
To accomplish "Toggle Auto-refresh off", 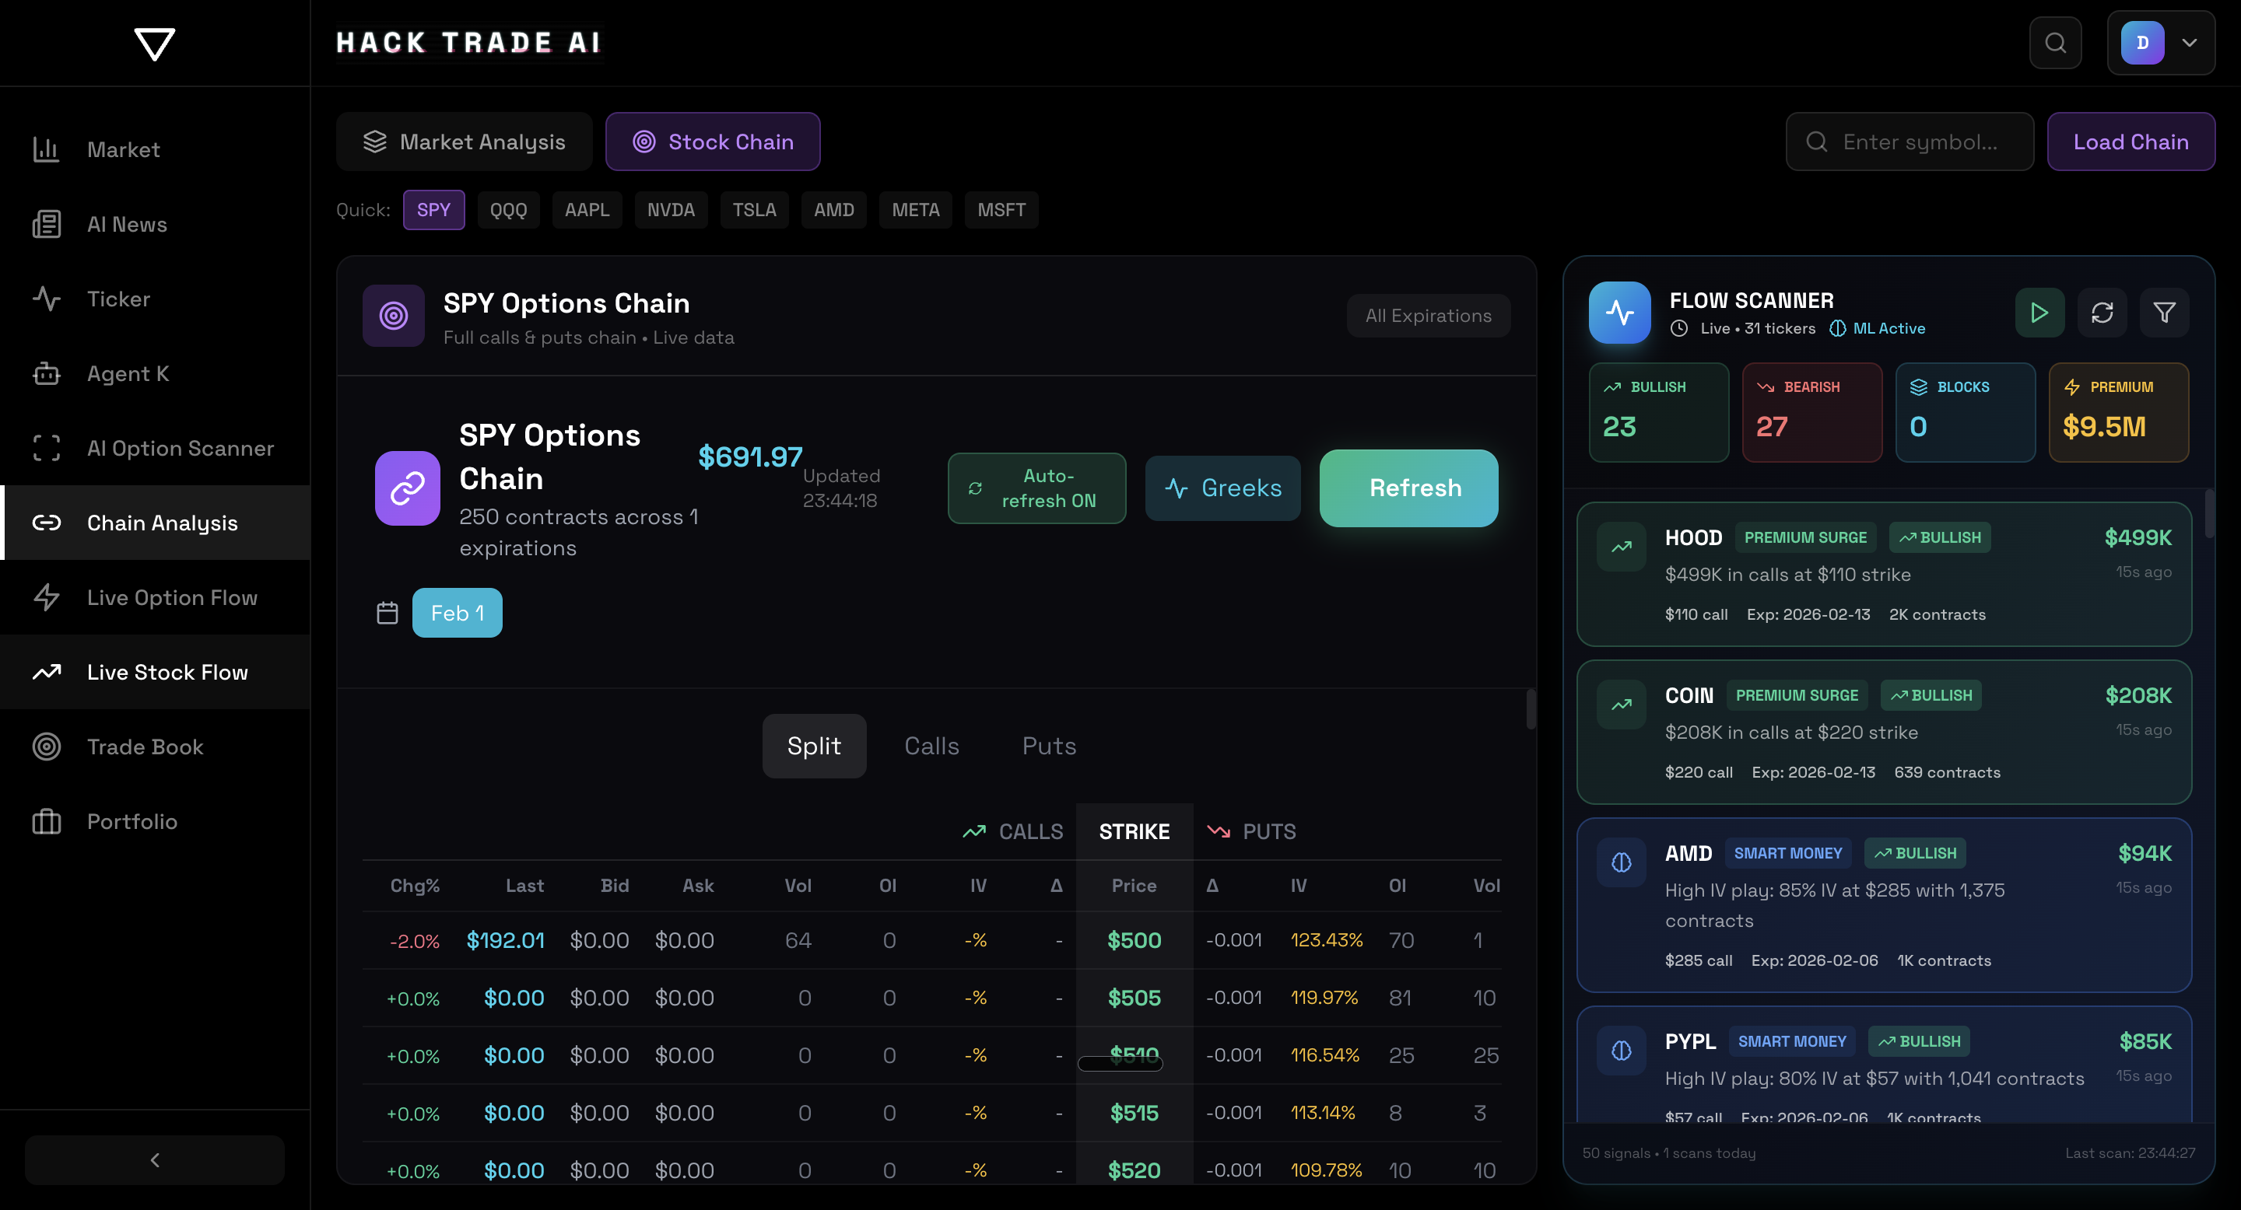I will (1036, 488).
